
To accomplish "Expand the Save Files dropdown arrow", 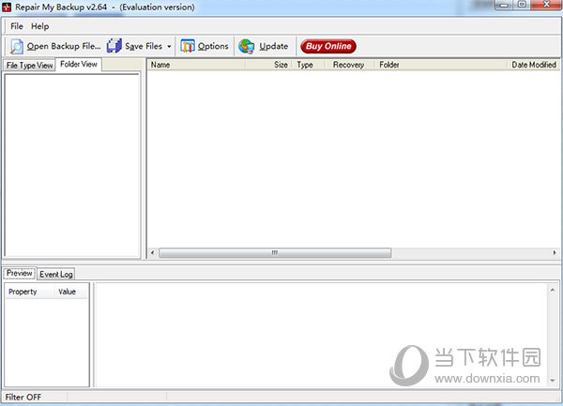I will [x=169, y=46].
